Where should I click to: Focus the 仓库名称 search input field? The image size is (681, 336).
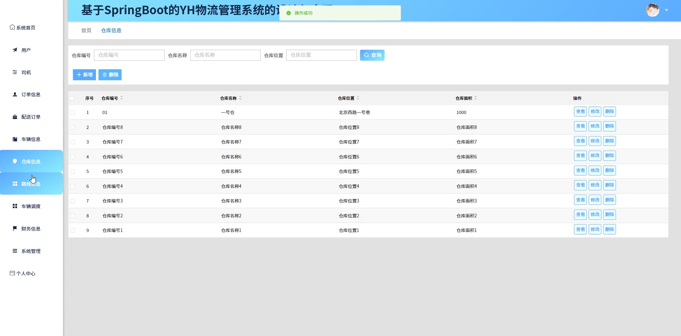(225, 55)
